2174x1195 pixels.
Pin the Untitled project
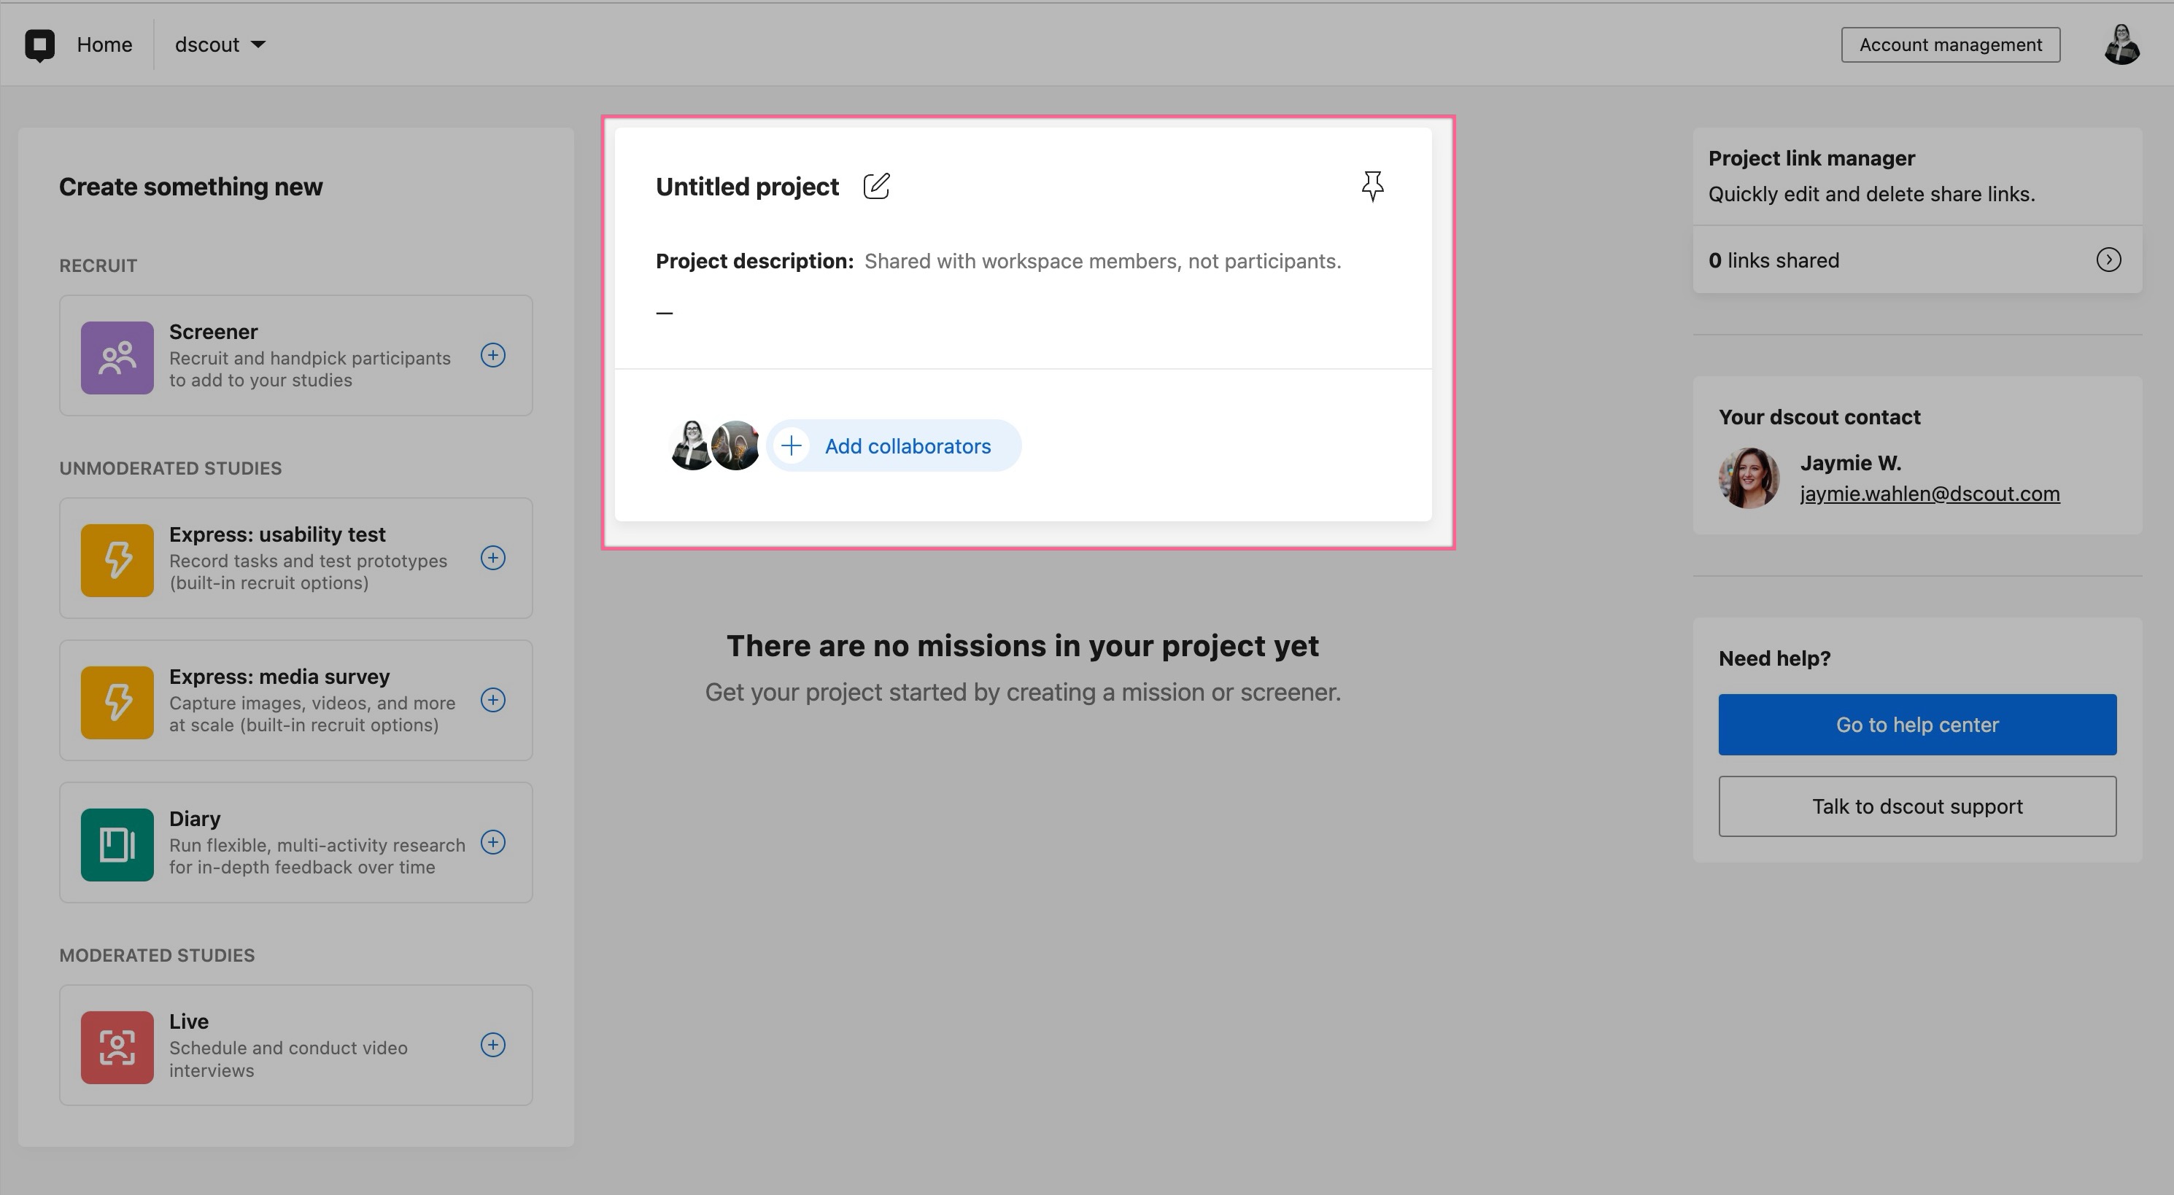(x=1373, y=185)
